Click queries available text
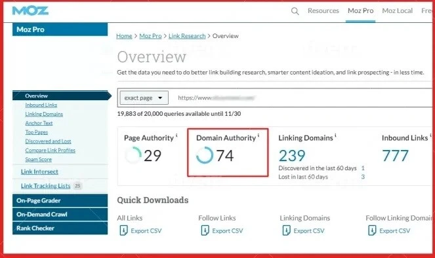The height and width of the screenshot is (258, 435). pyautogui.click(x=179, y=114)
